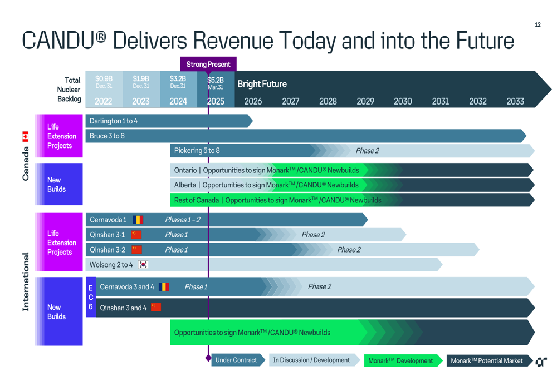Click the Qinshan 3-1 label

coord(108,235)
